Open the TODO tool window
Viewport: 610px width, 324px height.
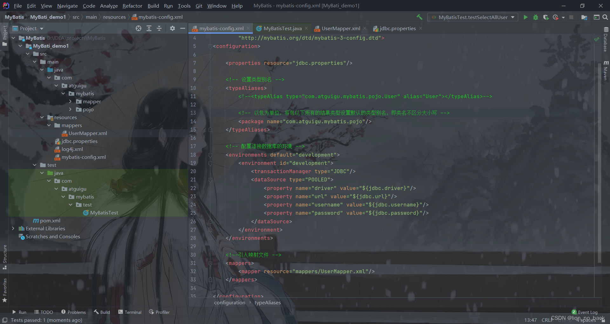(x=44, y=312)
